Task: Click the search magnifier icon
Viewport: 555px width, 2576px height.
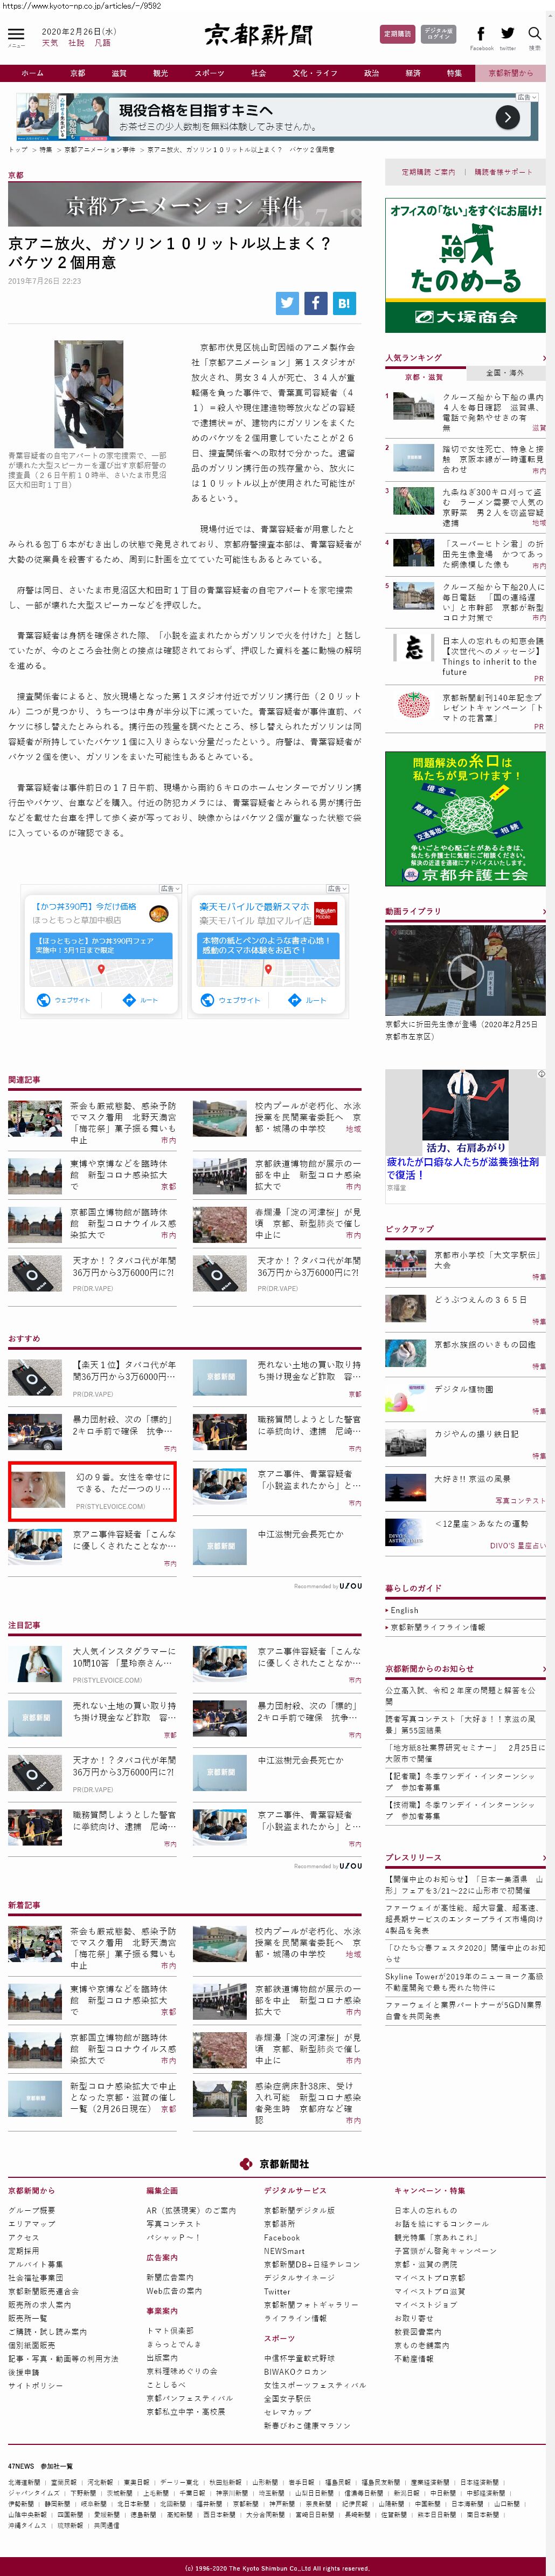Action: coord(535,34)
